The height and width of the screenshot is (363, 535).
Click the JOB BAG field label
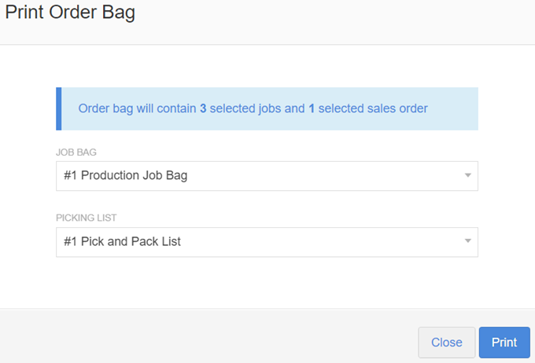click(76, 151)
